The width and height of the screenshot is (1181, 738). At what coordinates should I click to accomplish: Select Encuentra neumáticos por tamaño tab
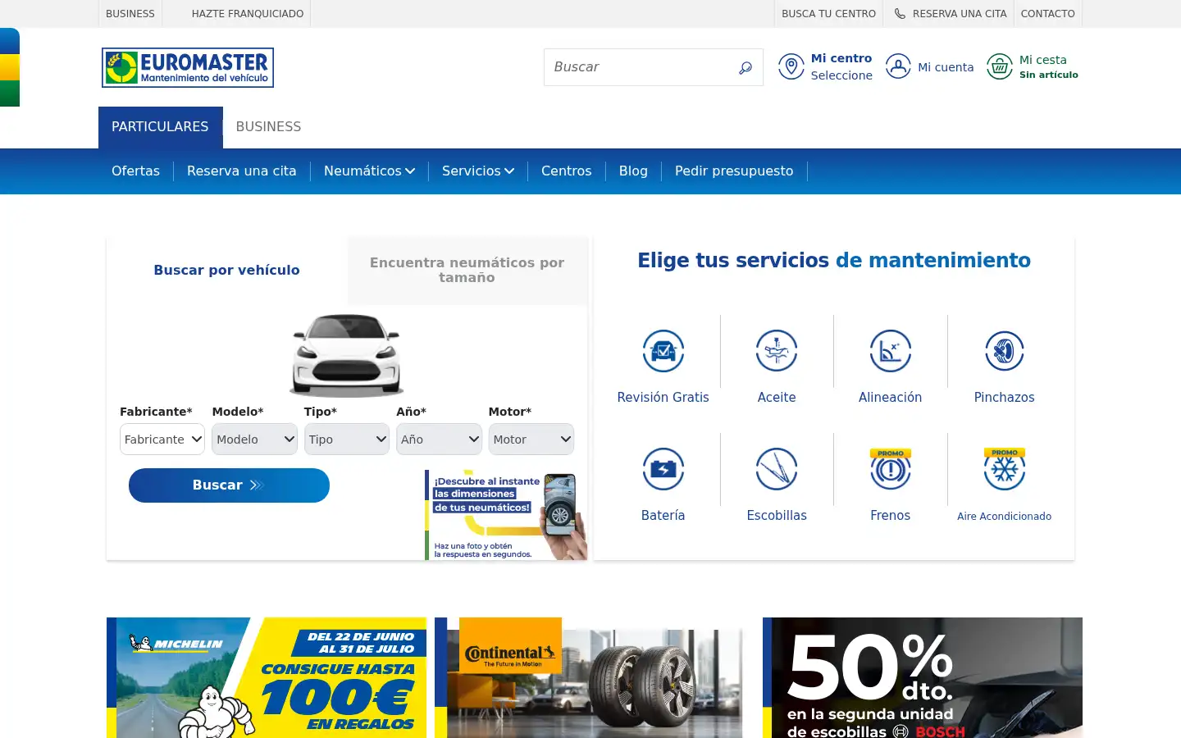[x=467, y=271]
